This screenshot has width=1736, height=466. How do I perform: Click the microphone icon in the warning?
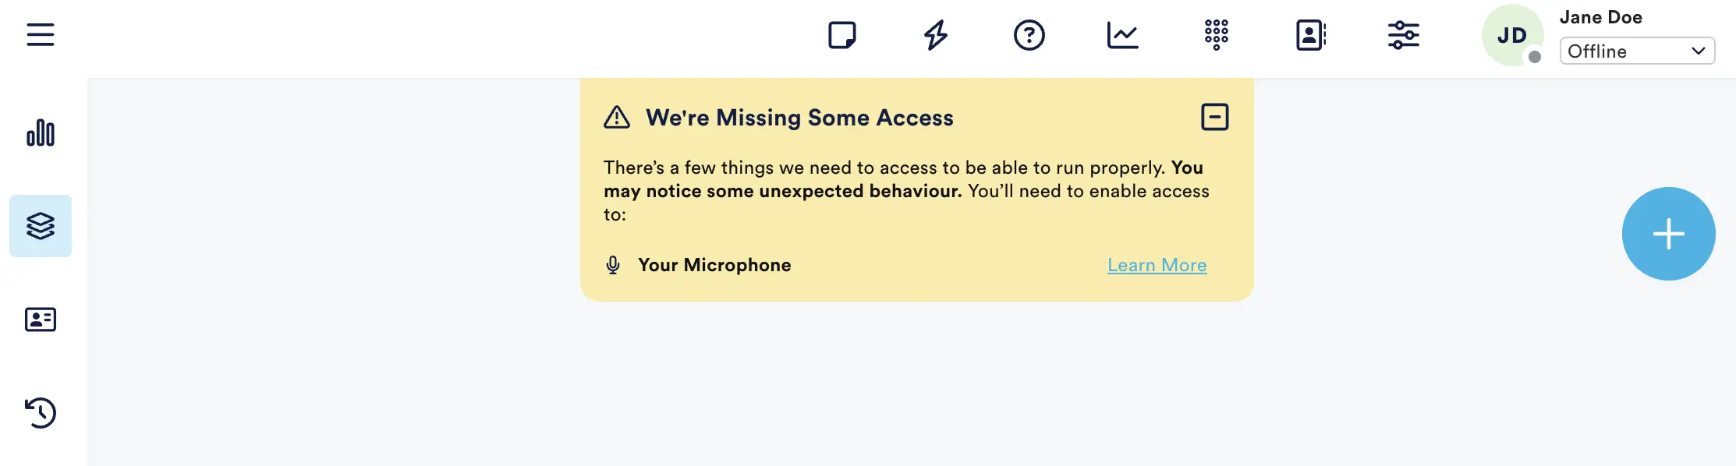(x=613, y=265)
